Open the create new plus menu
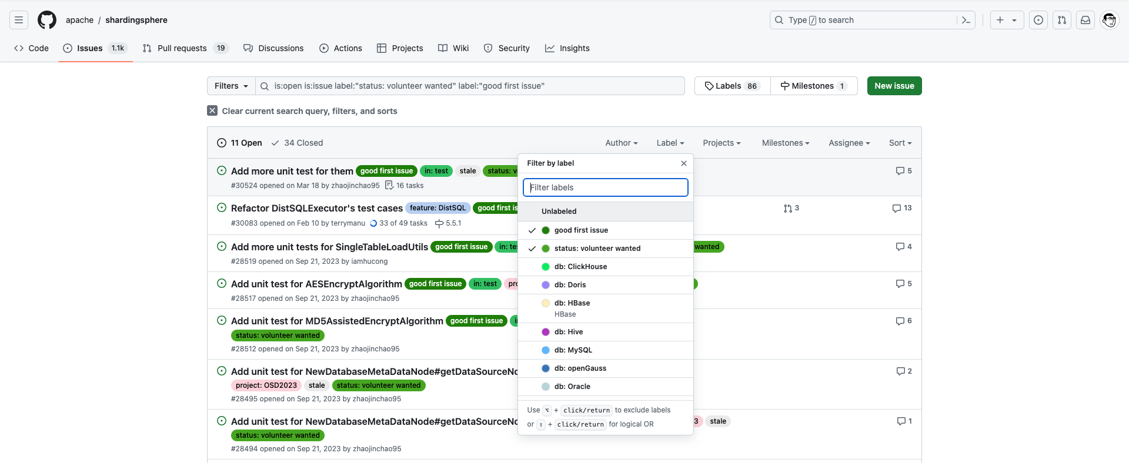 click(1007, 20)
